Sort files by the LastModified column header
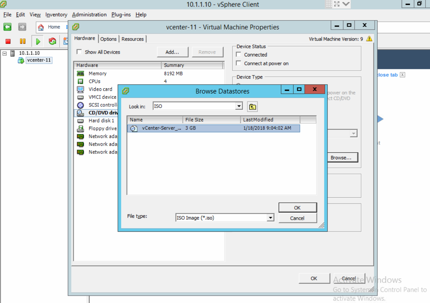Viewport: 430px width, 303px height. (x=270, y=120)
